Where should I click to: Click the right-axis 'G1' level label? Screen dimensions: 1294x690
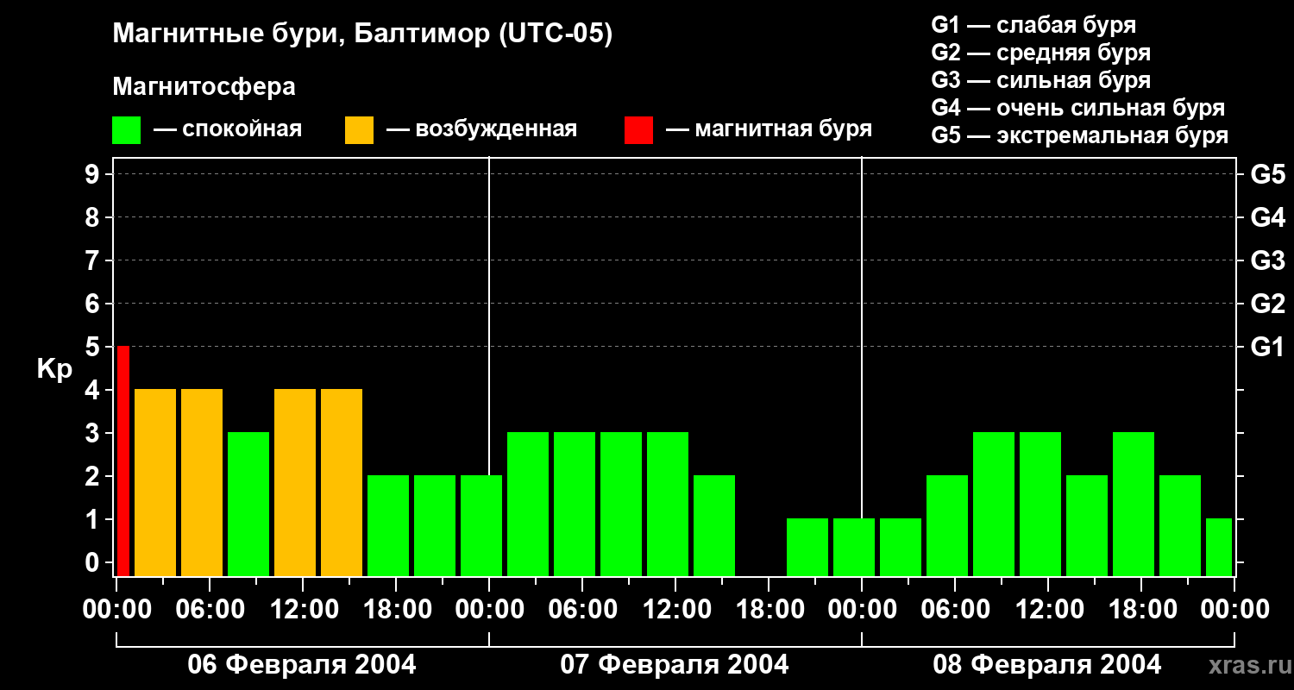coord(1268,347)
